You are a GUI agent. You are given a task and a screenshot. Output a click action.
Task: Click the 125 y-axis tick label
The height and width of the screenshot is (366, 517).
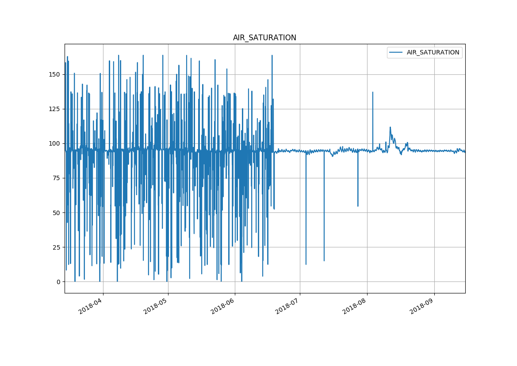[55, 109]
